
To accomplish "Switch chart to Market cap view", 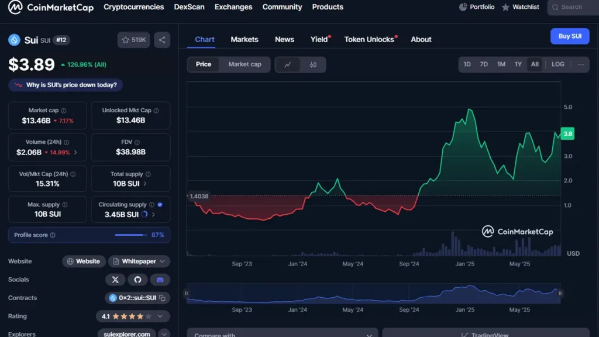I will click(x=245, y=64).
